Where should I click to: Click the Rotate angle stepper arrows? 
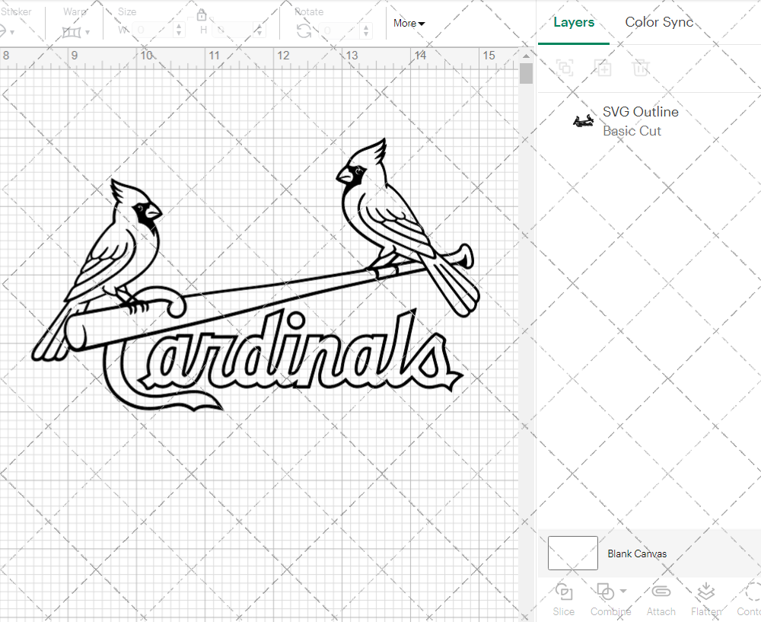pyautogui.click(x=368, y=30)
